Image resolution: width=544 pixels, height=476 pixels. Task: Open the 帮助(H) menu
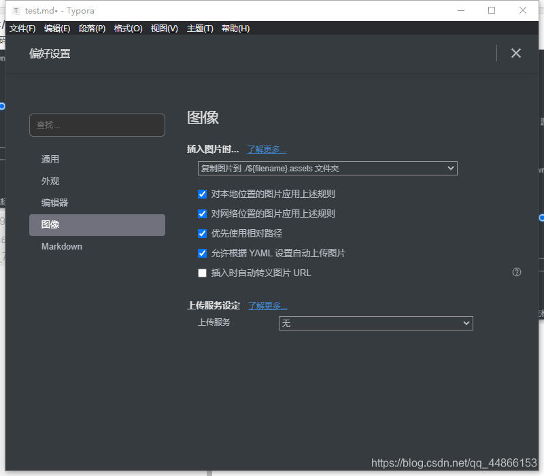pyautogui.click(x=235, y=29)
